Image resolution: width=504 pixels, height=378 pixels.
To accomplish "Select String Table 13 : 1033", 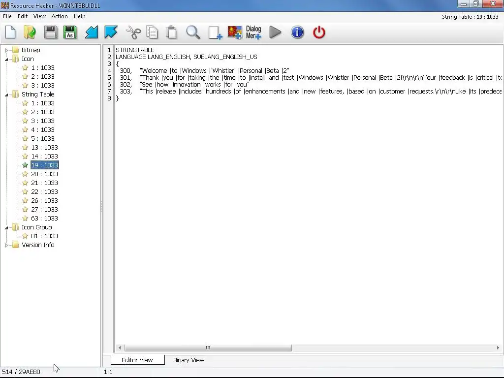I will pyautogui.click(x=44, y=148).
